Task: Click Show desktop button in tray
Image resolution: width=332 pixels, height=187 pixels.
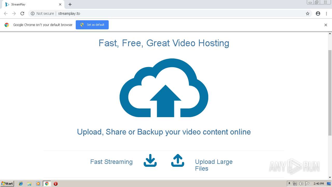Action: point(329,184)
